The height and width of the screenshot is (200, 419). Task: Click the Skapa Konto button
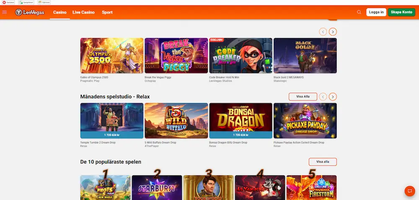pyautogui.click(x=401, y=12)
